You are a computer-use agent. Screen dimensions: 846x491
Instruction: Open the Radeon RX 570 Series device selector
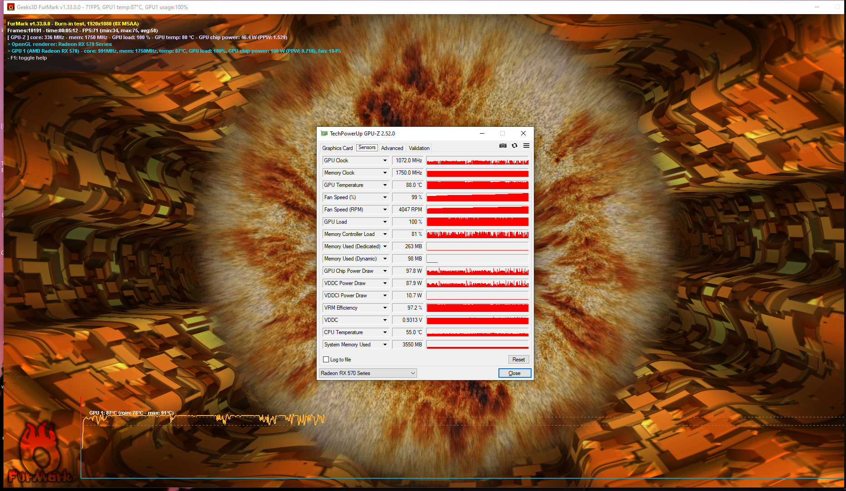point(368,373)
